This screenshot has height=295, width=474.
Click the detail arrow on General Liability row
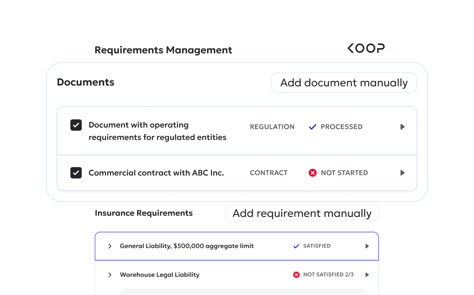coord(367,246)
